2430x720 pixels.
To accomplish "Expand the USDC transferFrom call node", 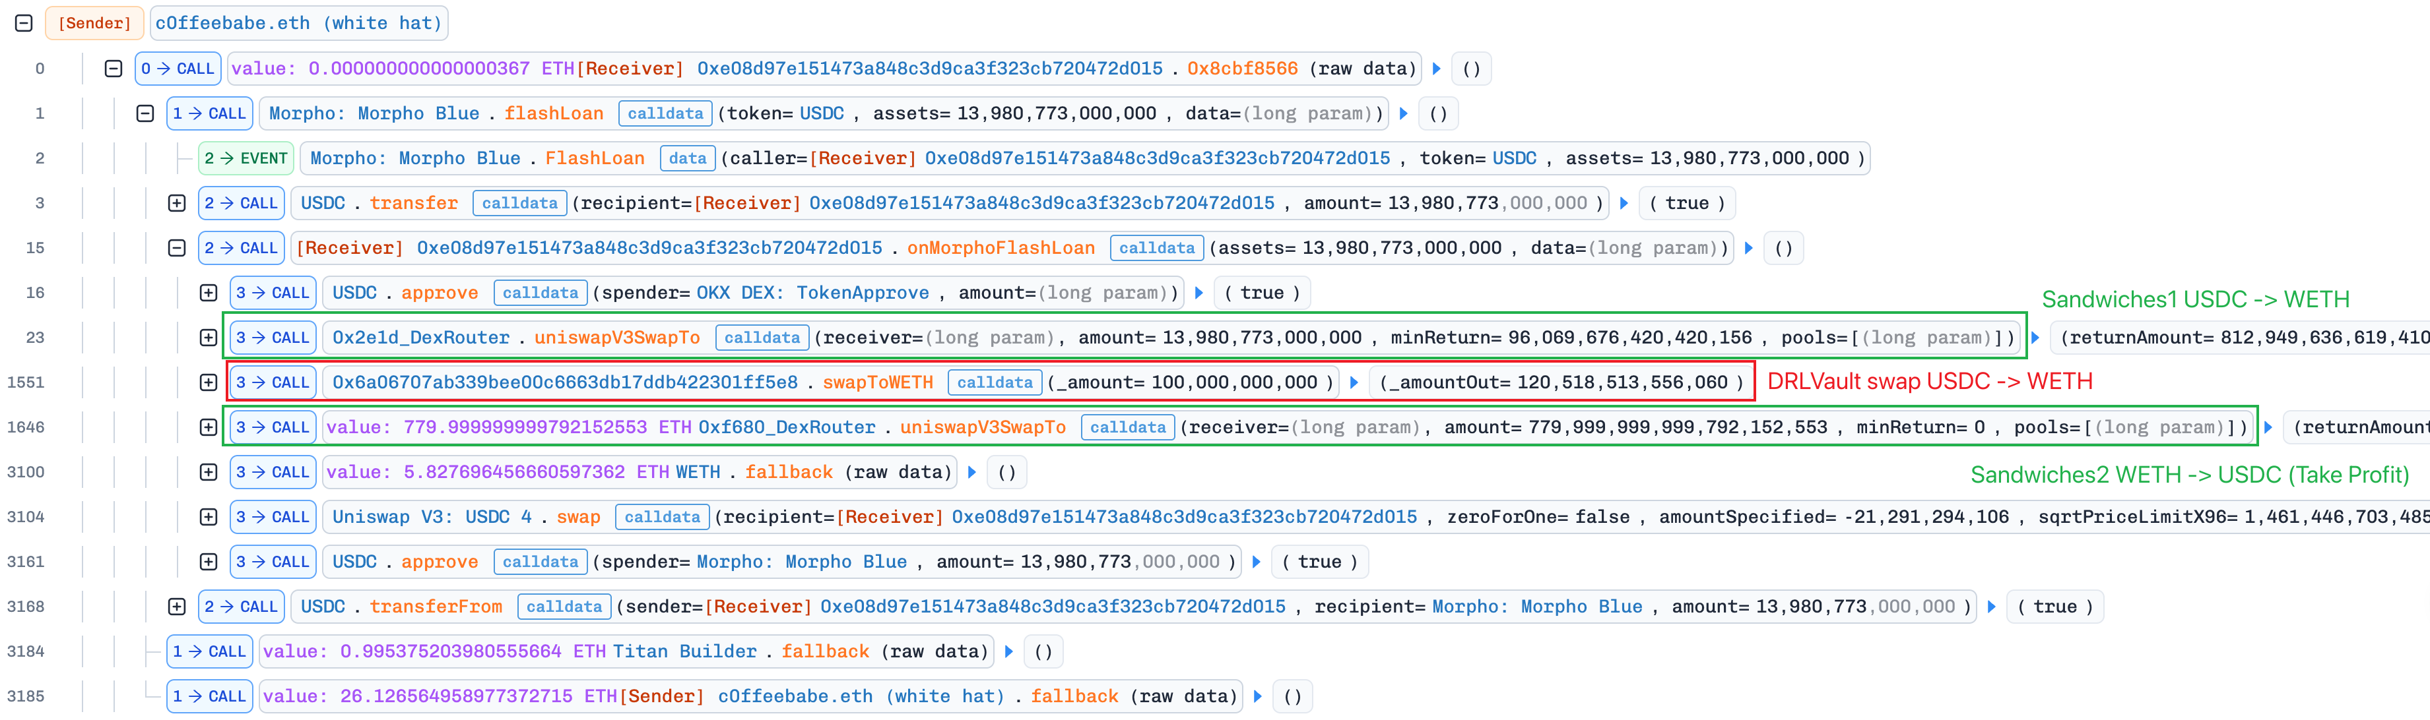I will pyautogui.click(x=176, y=607).
